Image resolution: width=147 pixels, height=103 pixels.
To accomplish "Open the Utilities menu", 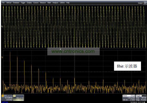I will click(62, 3).
